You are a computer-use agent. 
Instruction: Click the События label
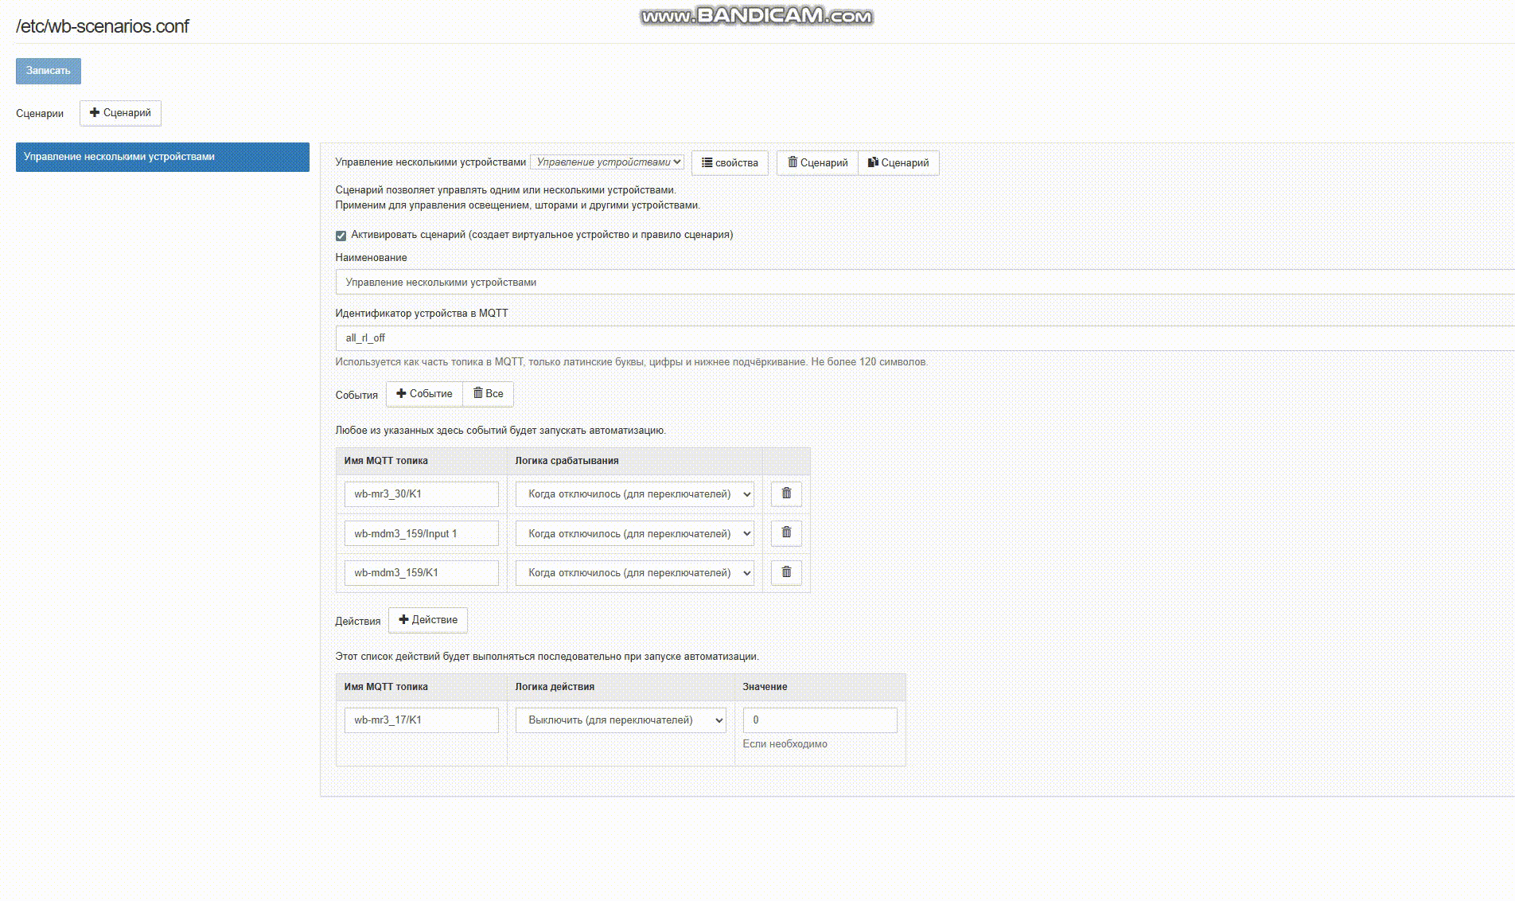356,395
